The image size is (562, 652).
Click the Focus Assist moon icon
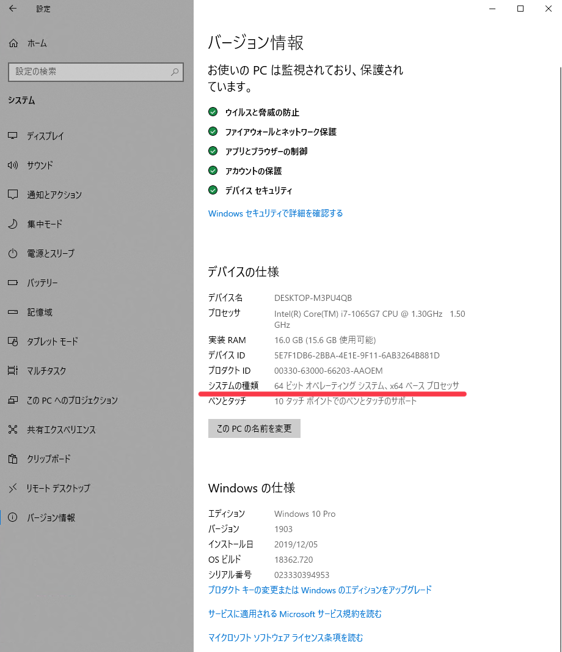13,224
